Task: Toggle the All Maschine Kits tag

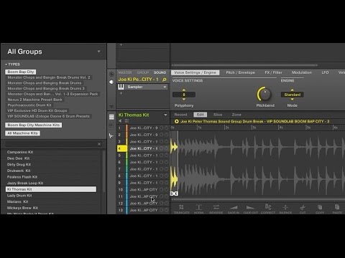Action: [x=22, y=133]
